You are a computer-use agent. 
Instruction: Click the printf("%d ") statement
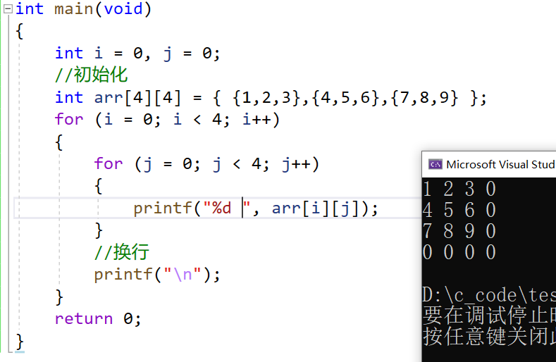point(256,208)
